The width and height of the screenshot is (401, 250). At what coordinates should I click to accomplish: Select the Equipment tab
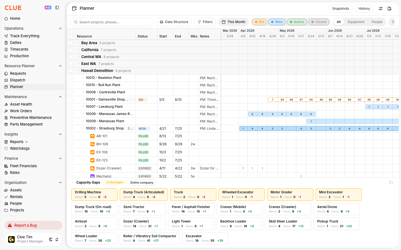point(356,22)
